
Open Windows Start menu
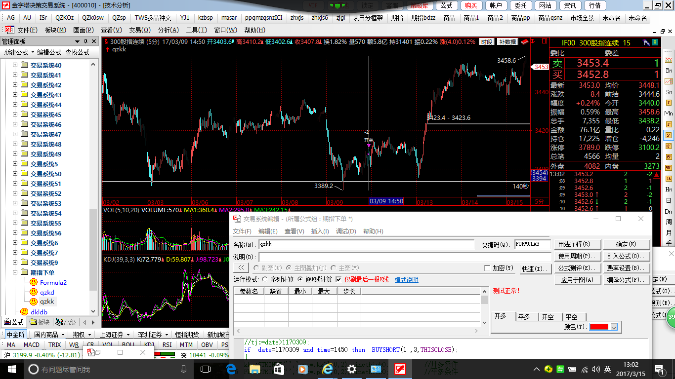point(11,369)
